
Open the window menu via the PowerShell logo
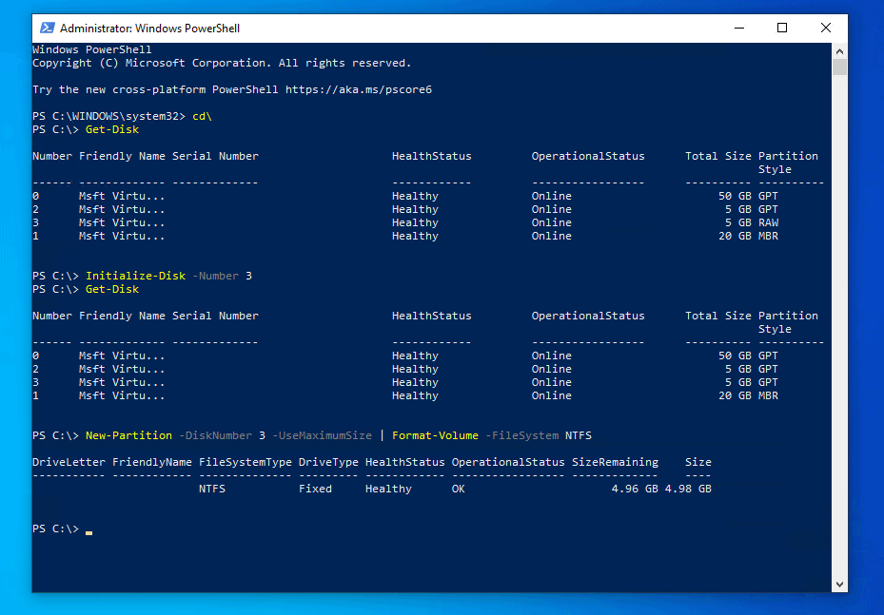[46, 28]
